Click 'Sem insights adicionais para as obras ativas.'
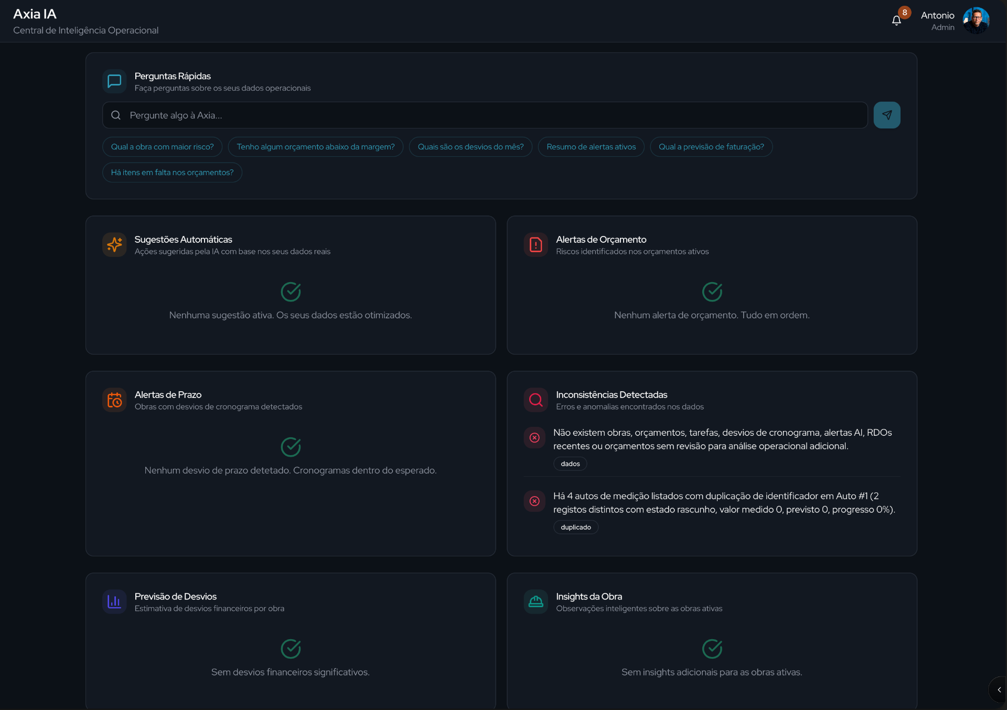The image size is (1007, 710). [x=712, y=672]
